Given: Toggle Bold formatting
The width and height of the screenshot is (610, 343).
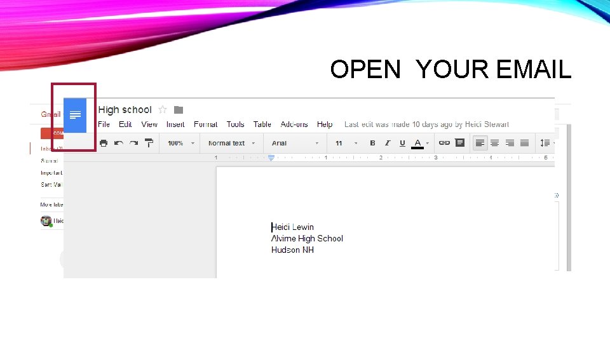Looking at the screenshot, I should click(372, 143).
